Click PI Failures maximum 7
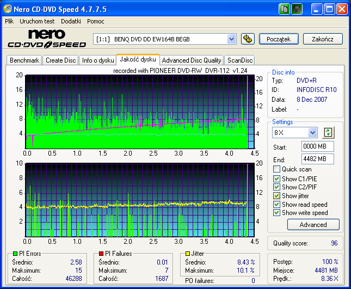The height and width of the screenshot is (289, 351). click(167, 270)
